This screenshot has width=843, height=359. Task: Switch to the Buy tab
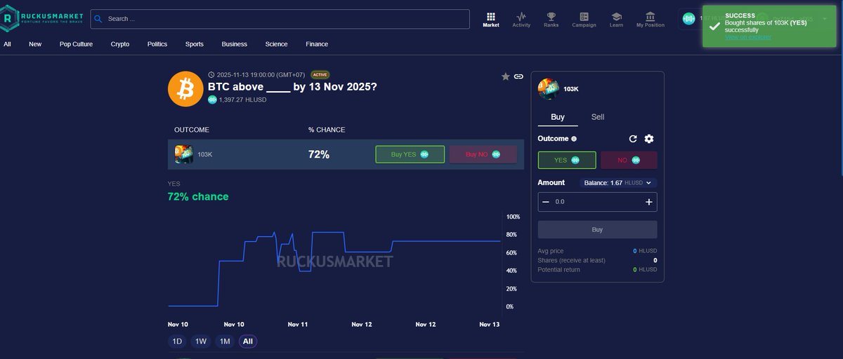point(558,117)
